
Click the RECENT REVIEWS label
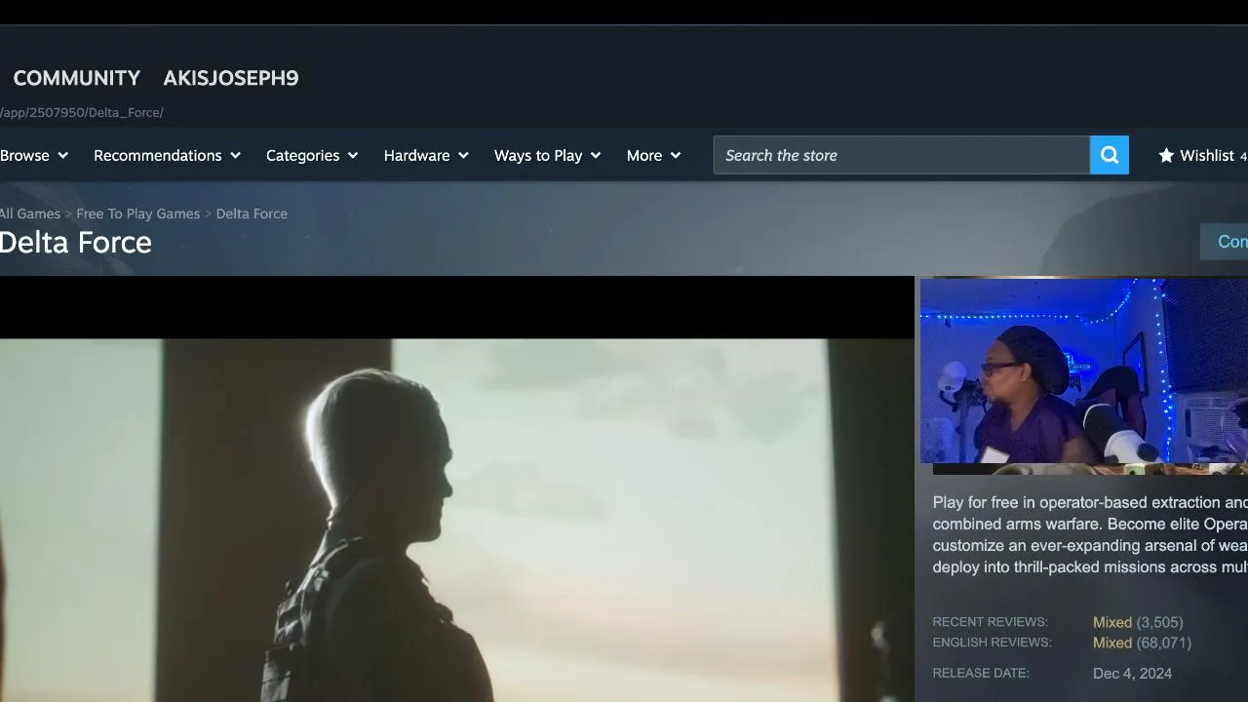point(990,622)
